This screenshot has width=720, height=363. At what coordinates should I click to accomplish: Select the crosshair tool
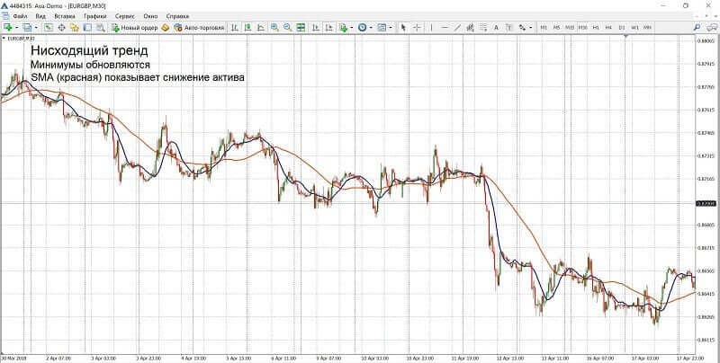tap(417, 28)
